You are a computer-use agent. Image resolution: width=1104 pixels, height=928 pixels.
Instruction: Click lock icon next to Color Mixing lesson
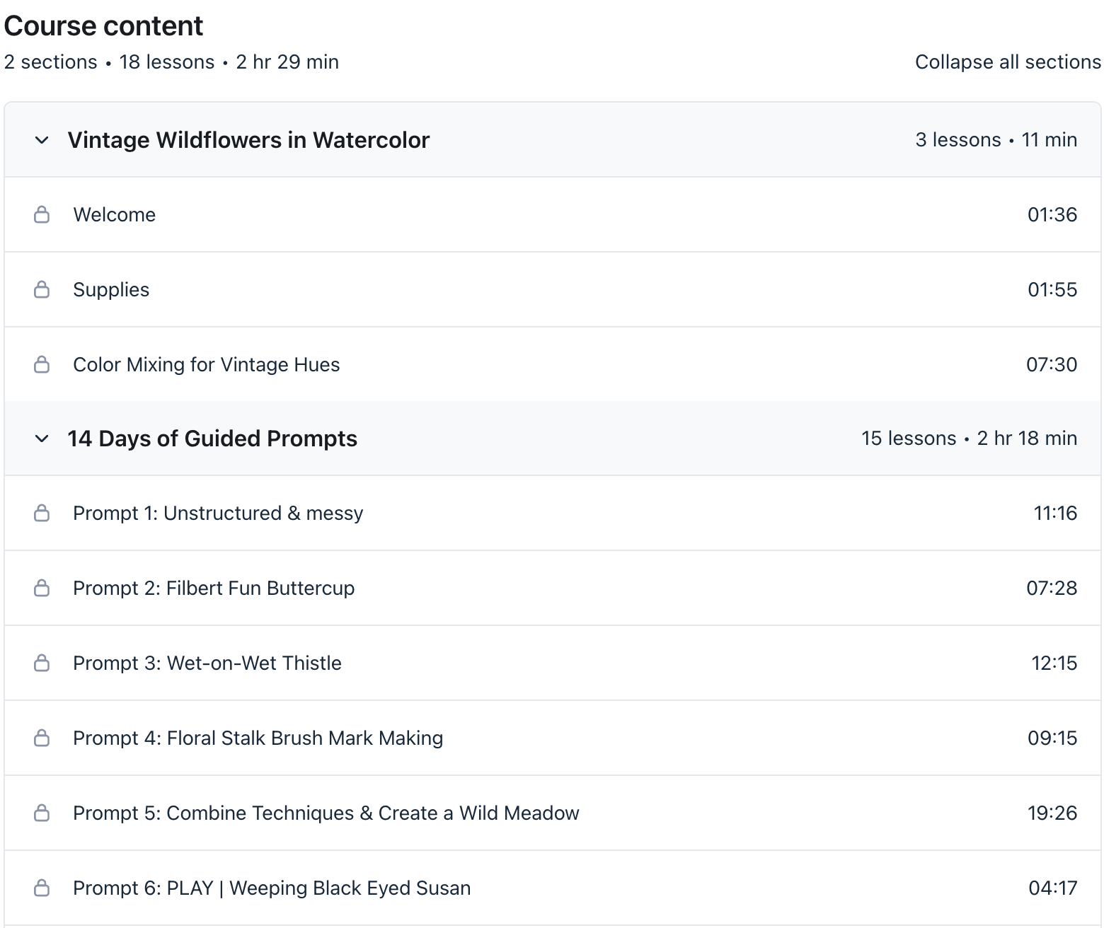(x=42, y=365)
